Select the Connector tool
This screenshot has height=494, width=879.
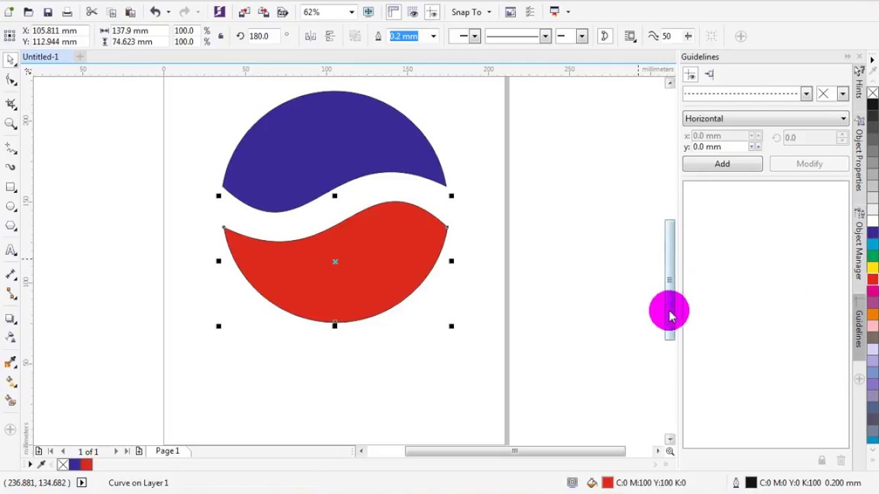tap(10, 294)
